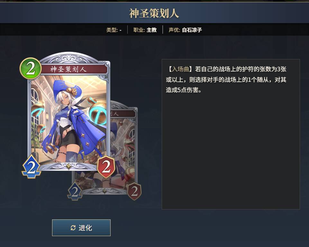Click the refresh arrows icon beside 进化

[x=73, y=228]
